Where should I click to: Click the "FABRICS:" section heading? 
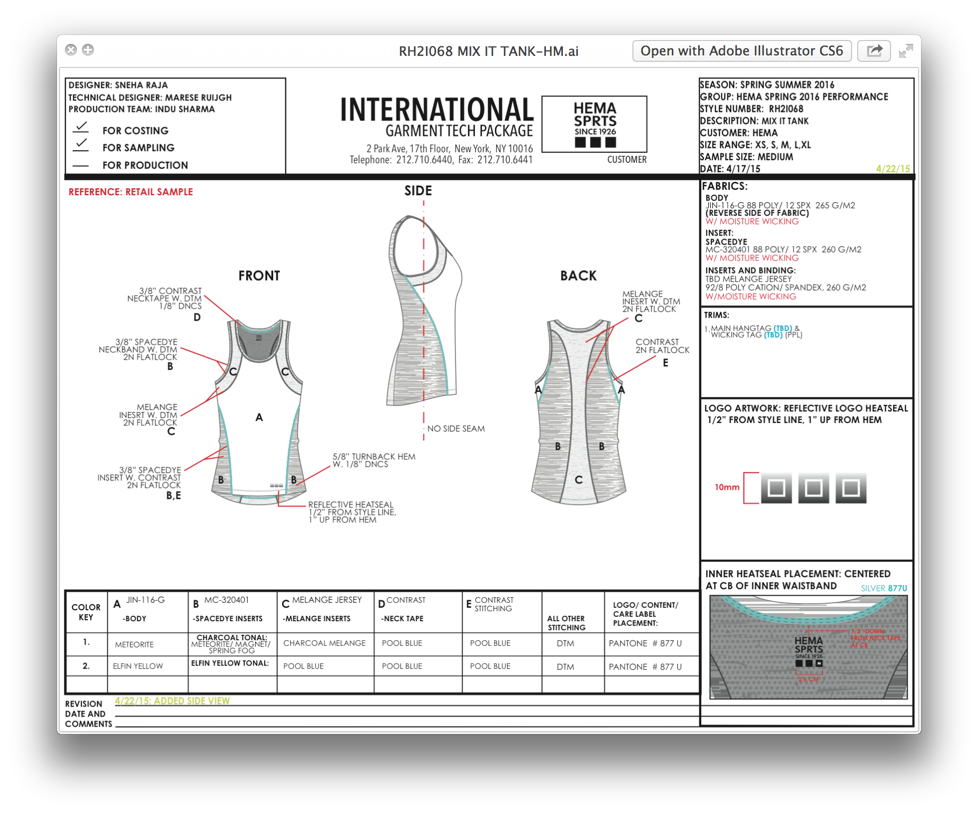click(x=725, y=186)
